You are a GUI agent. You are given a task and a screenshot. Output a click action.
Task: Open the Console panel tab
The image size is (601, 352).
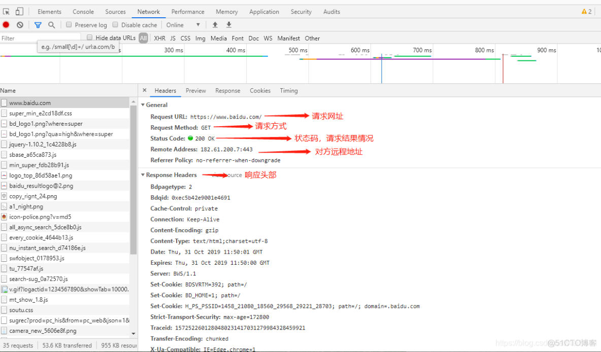[83, 12]
